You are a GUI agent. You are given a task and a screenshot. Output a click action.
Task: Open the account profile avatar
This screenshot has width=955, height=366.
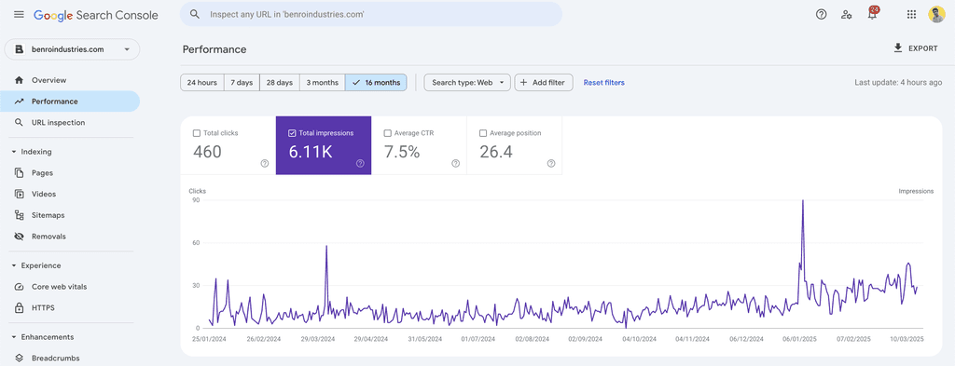(936, 15)
